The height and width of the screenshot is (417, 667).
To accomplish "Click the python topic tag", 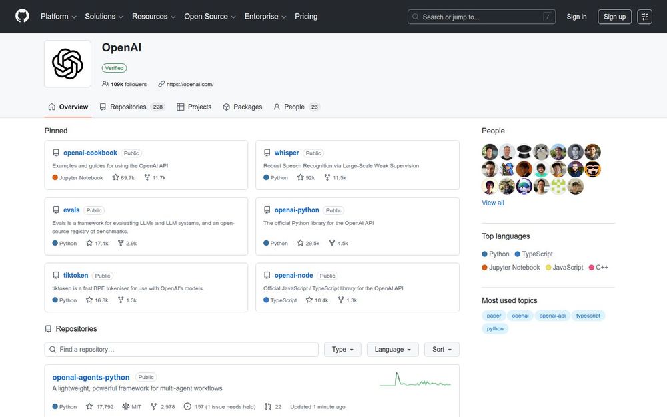I will (495, 328).
